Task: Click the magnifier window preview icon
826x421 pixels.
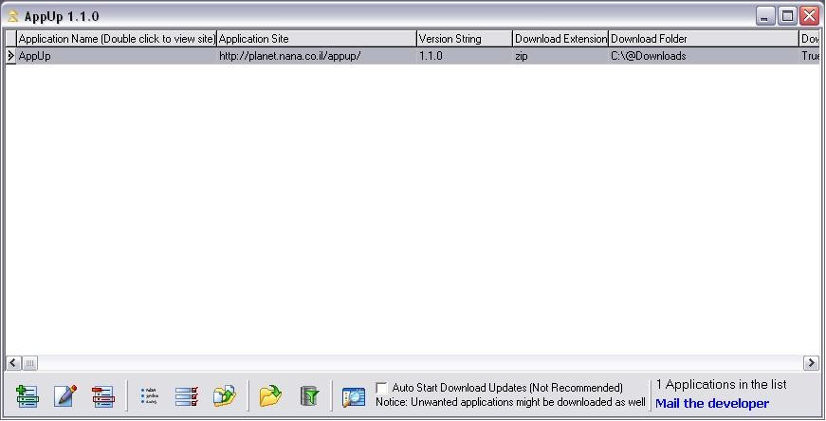Action: pyautogui.click(x=353, y=396)
